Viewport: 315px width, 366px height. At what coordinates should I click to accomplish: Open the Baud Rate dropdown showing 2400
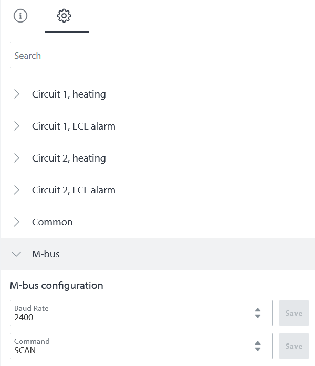click(131, 313)
